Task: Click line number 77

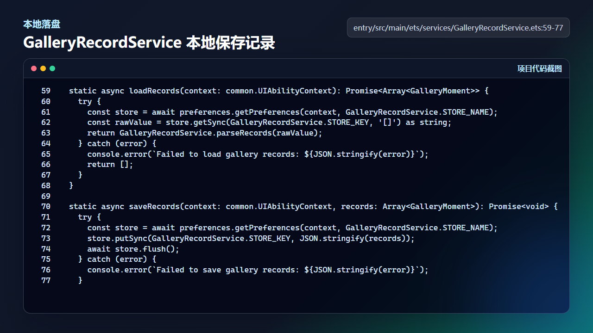Action: click(46, 280)
